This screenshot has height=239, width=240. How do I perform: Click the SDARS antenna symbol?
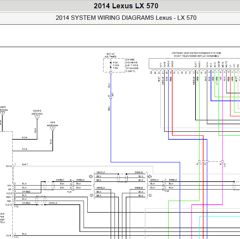coord(37,118)
